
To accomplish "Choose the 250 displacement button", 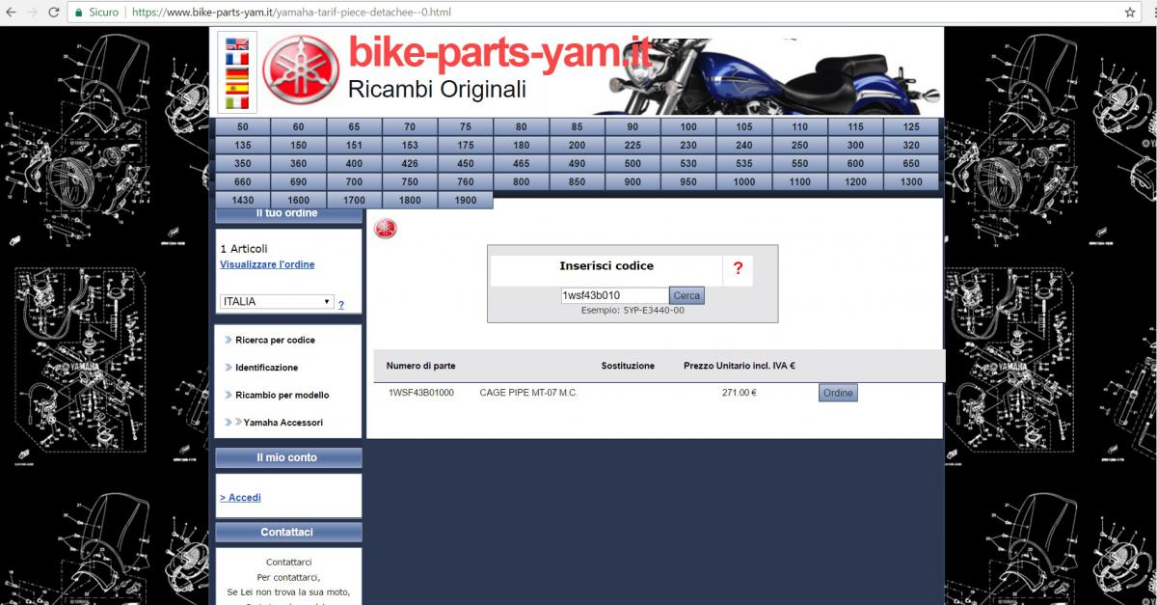I will 799,146.
